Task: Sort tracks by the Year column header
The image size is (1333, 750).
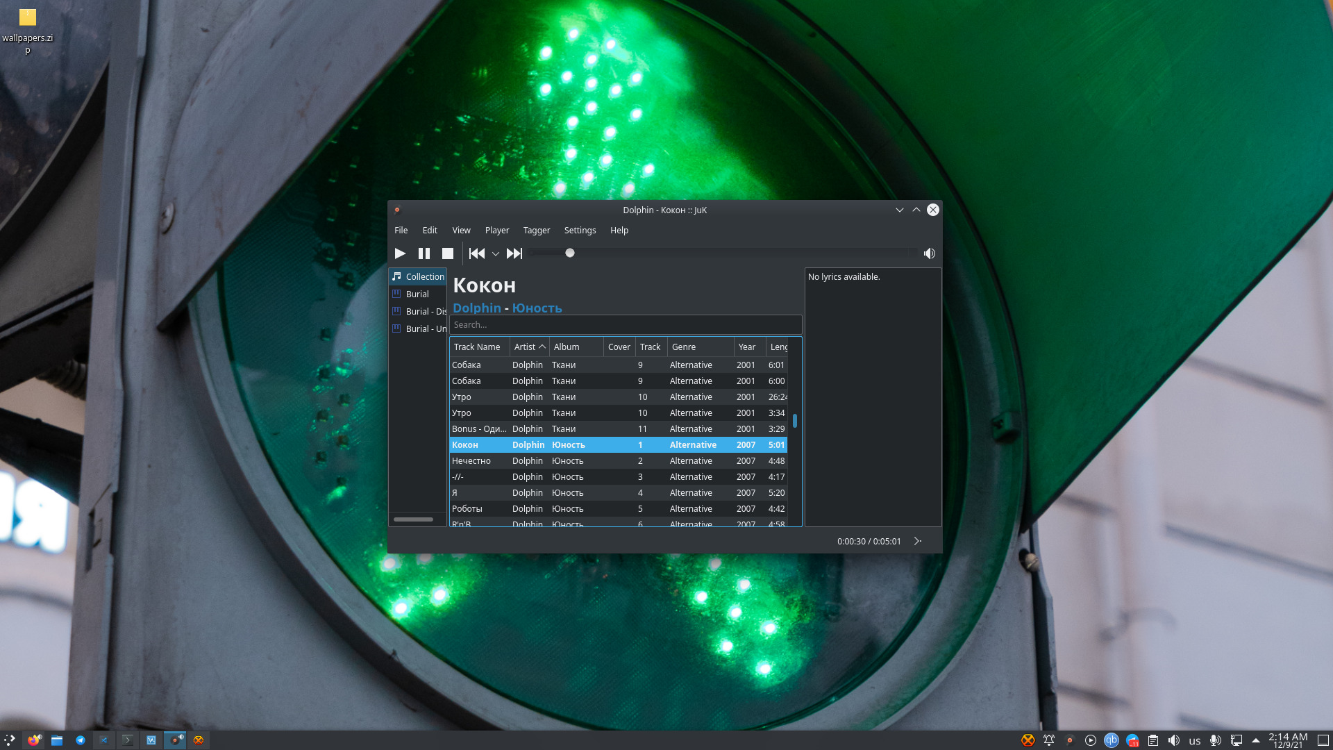Action: coord(747,347)
